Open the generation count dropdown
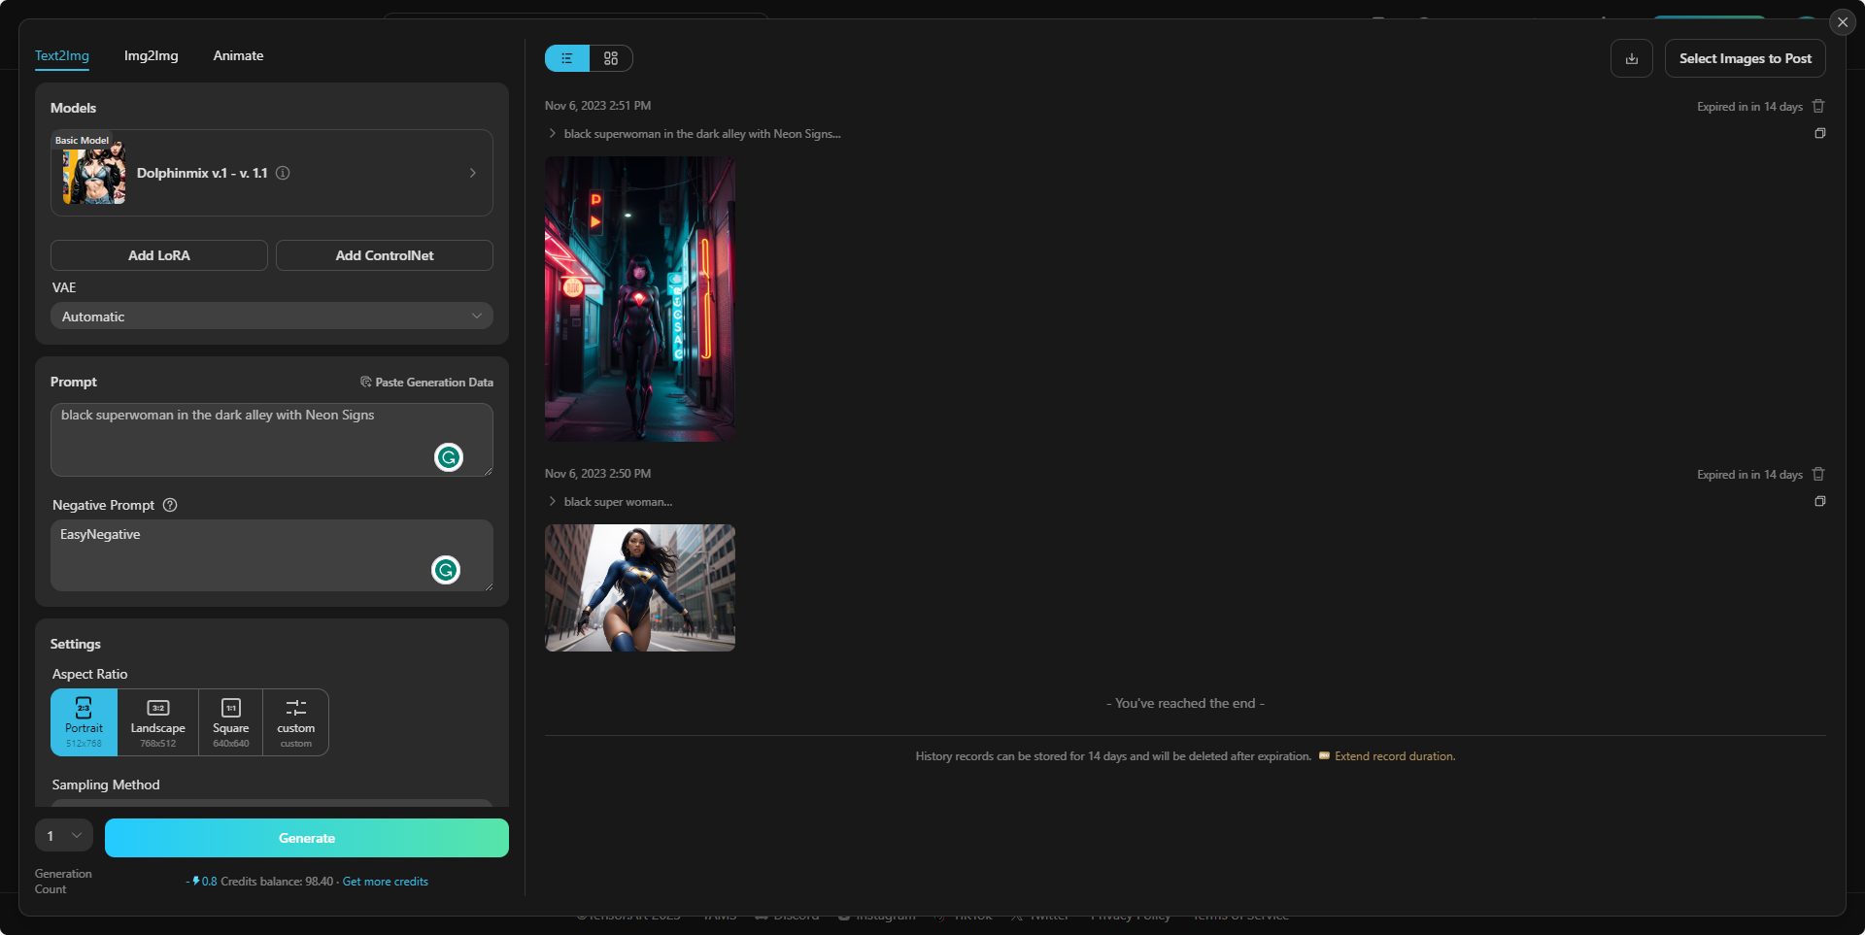The width and height of the screenshot is (1865, 935). point(64,836)
